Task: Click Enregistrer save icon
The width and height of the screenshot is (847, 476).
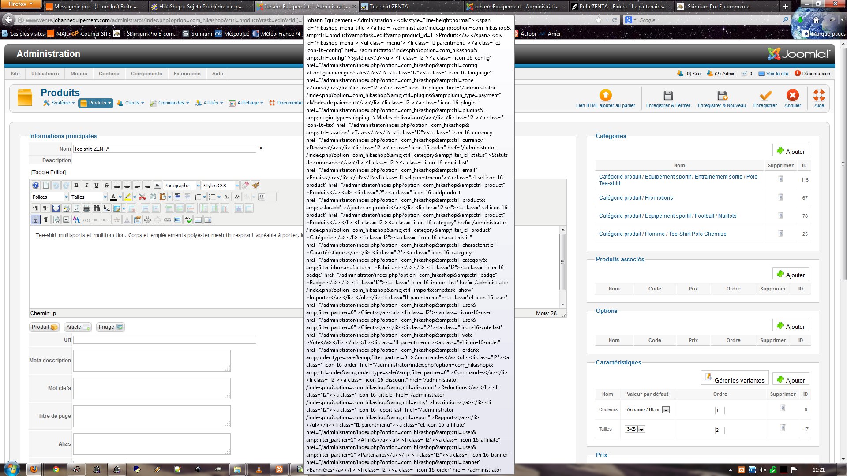Action: (x=765, y=99)
